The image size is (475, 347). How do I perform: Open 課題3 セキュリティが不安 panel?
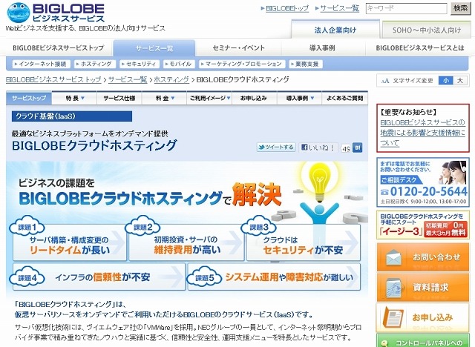coord(304,242)
